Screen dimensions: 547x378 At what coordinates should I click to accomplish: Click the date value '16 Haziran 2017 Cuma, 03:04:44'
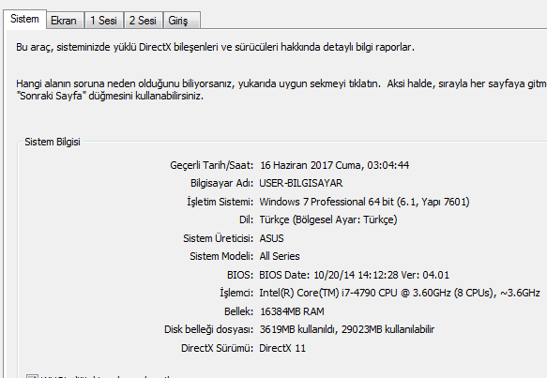tap(335, 165)
